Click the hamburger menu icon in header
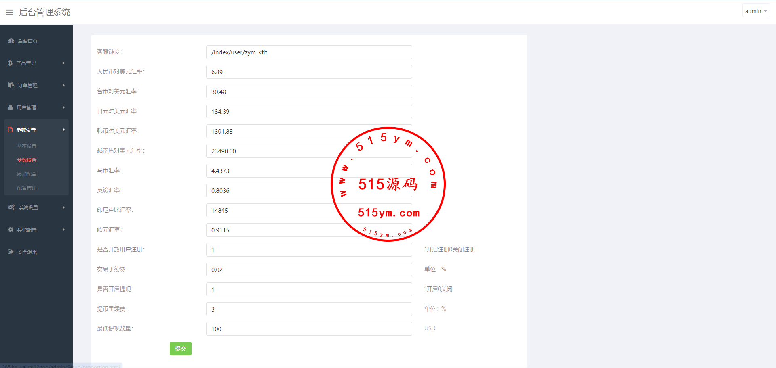The width and height of the screenshot is (776, 368). click(10, 13)
